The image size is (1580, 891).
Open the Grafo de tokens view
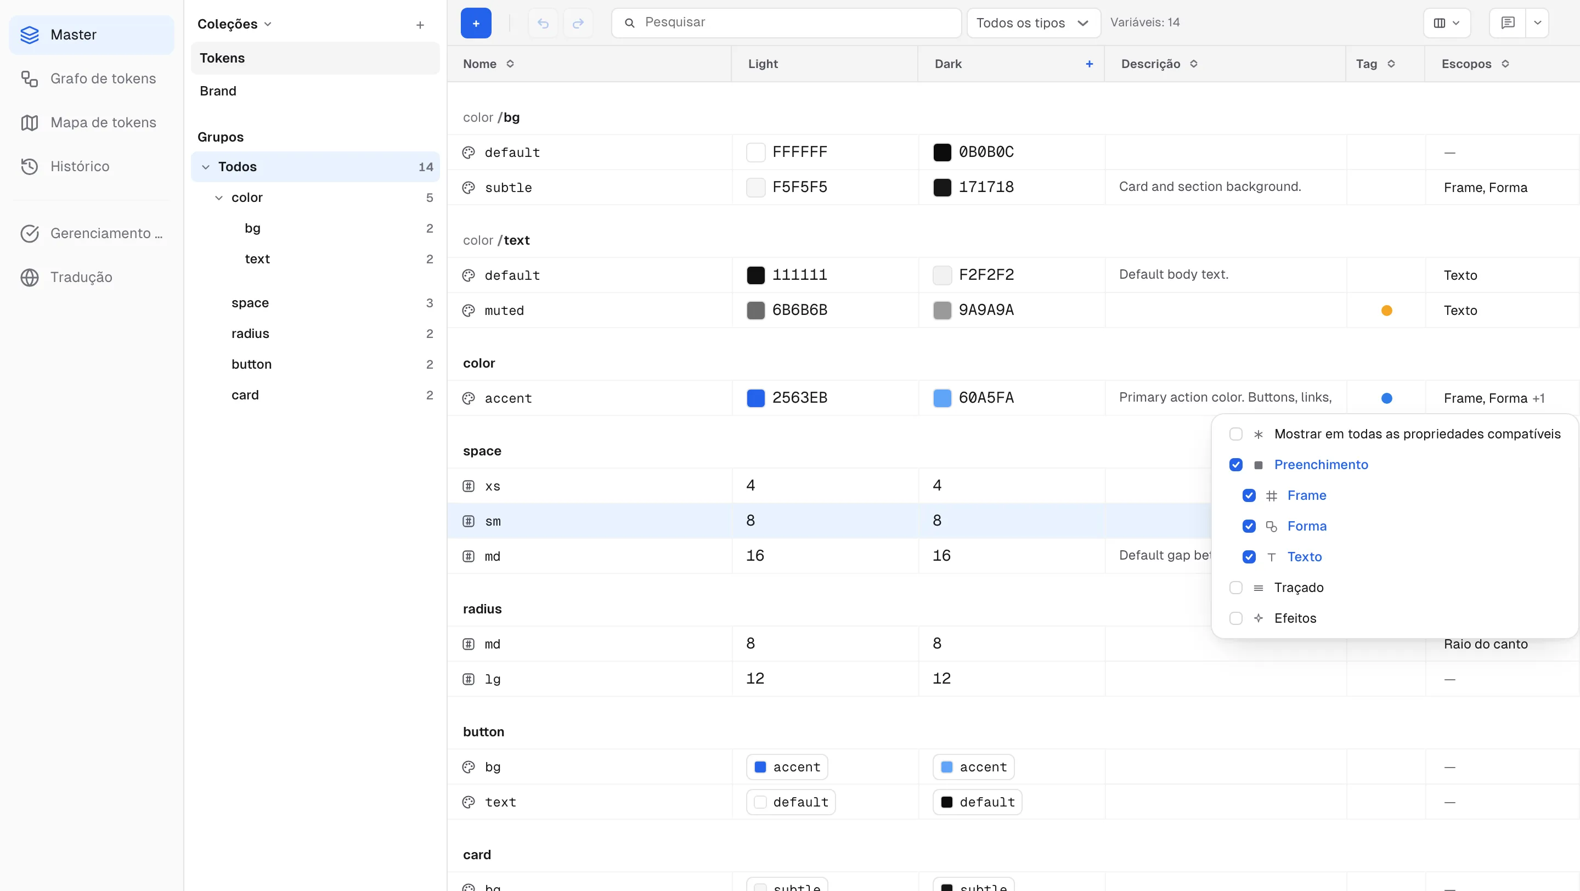click(91, 78)
